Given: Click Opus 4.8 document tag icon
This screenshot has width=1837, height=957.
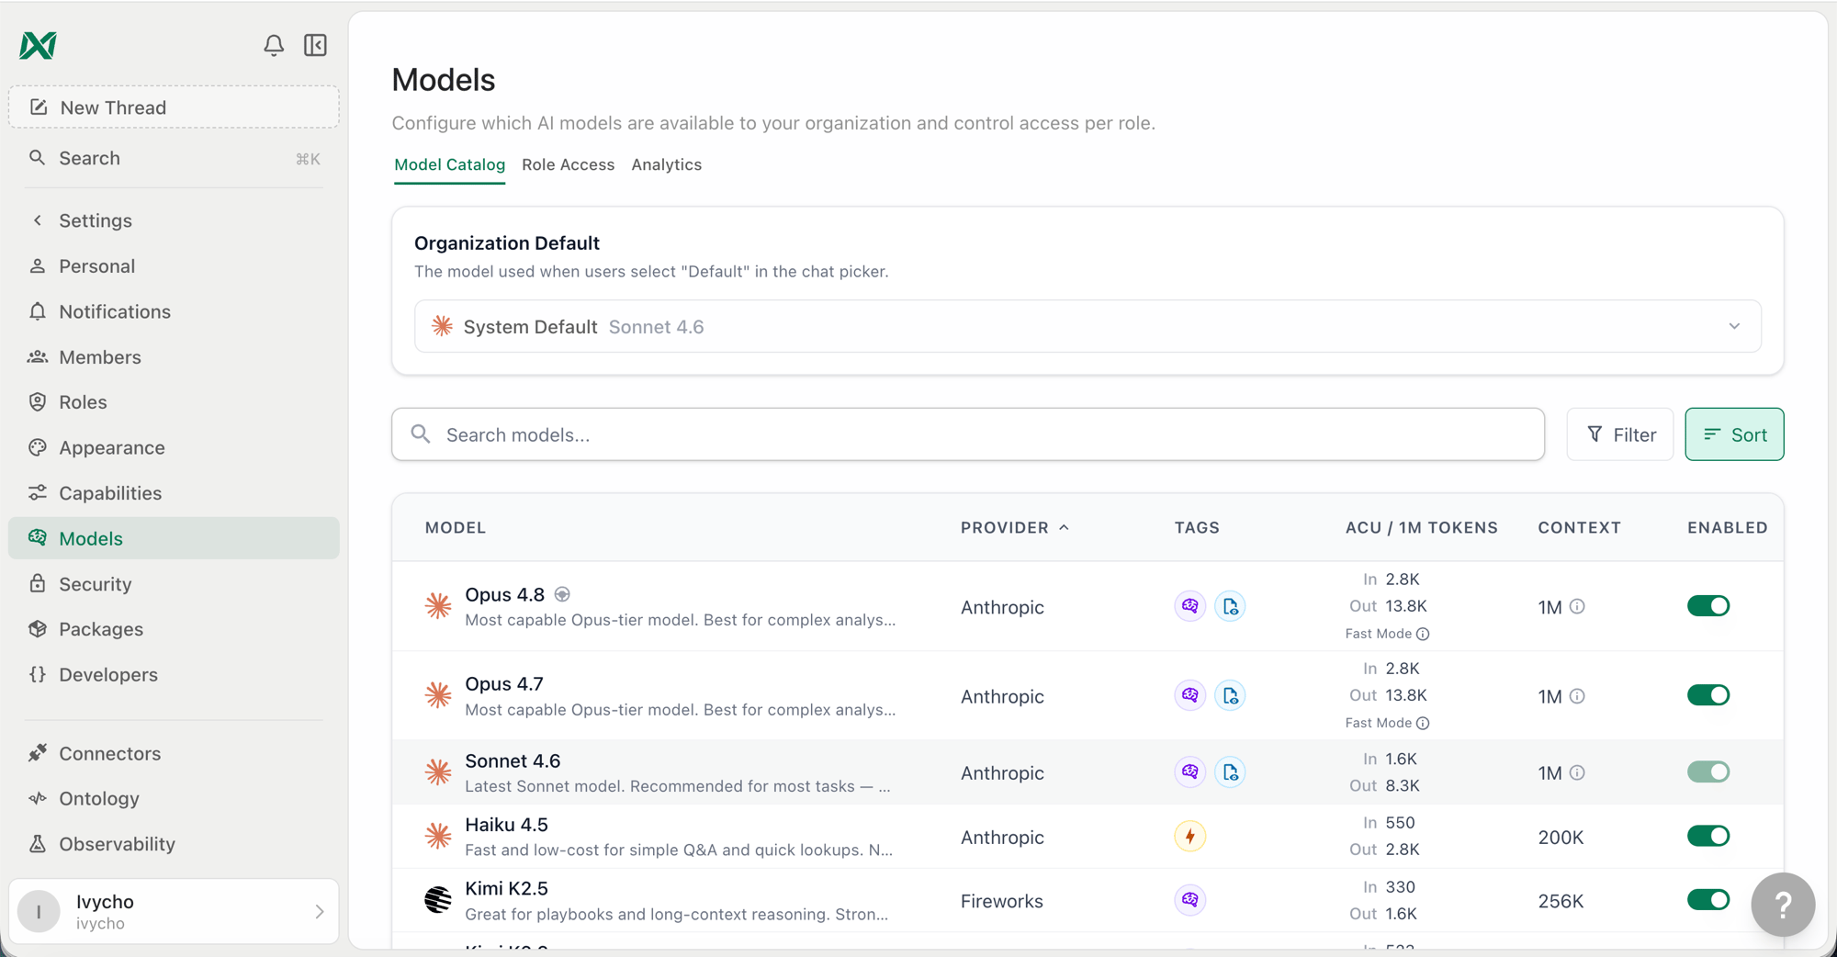Looking at the screenshot, I should tap(1230, 606).
